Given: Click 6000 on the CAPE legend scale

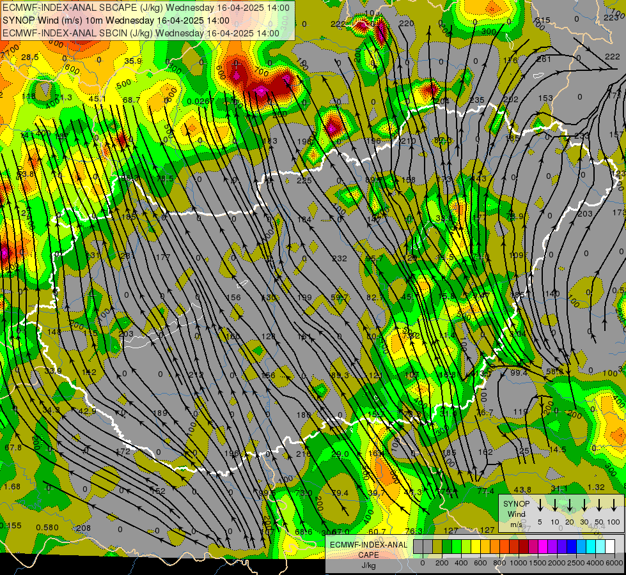Looking at the screenshot, I should click(x=614, y=563).
